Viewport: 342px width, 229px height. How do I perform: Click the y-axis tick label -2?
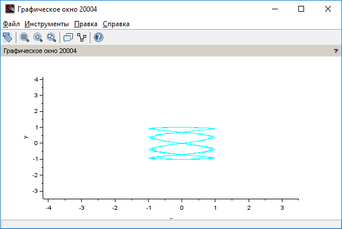click(x=35, y=175)
